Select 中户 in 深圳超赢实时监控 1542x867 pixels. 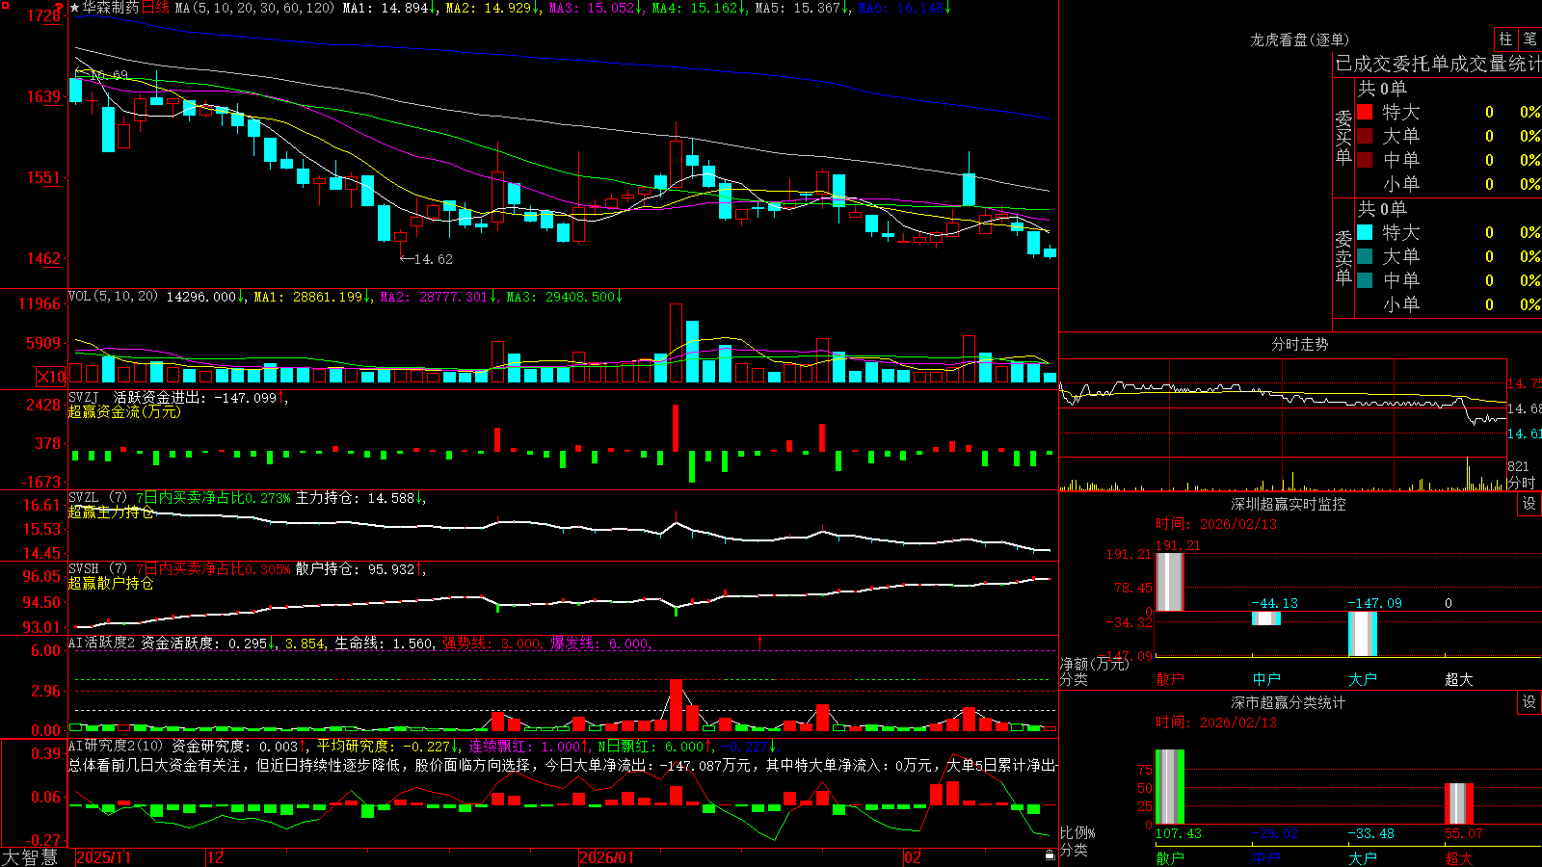pyautogui.click(x=1266, y=679)
